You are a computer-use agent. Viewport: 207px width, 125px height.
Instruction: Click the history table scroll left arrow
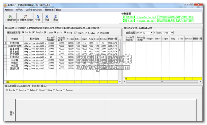point(125,82)
